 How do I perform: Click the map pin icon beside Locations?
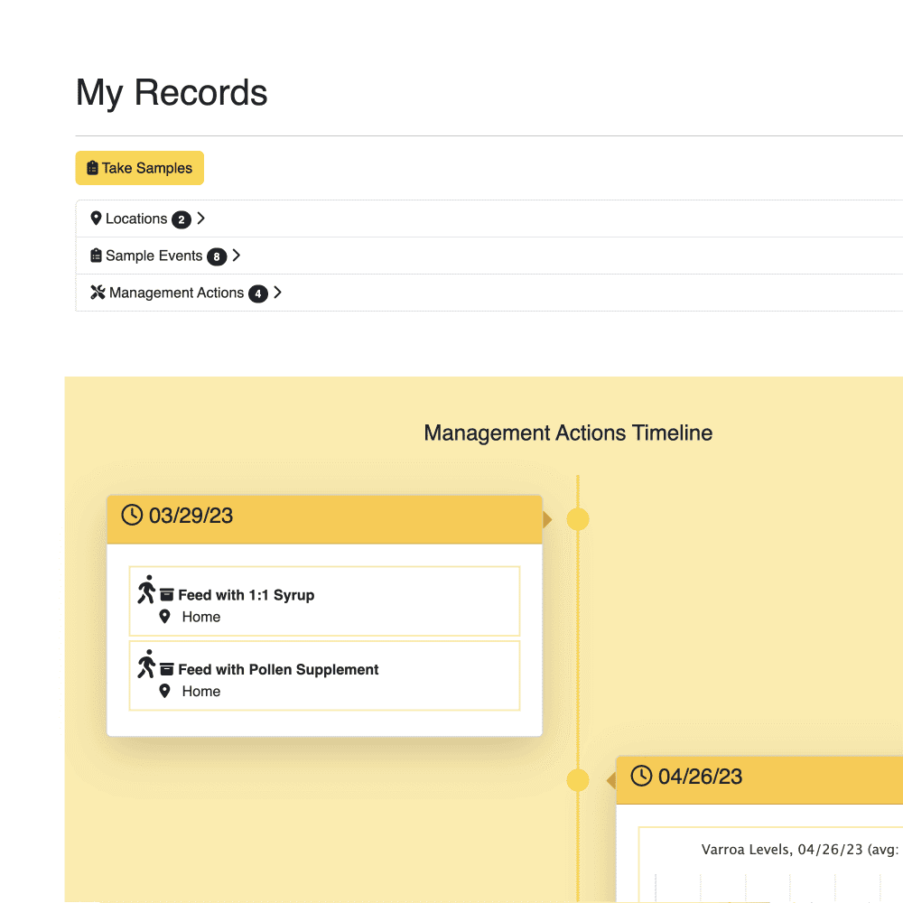(96, 219)
